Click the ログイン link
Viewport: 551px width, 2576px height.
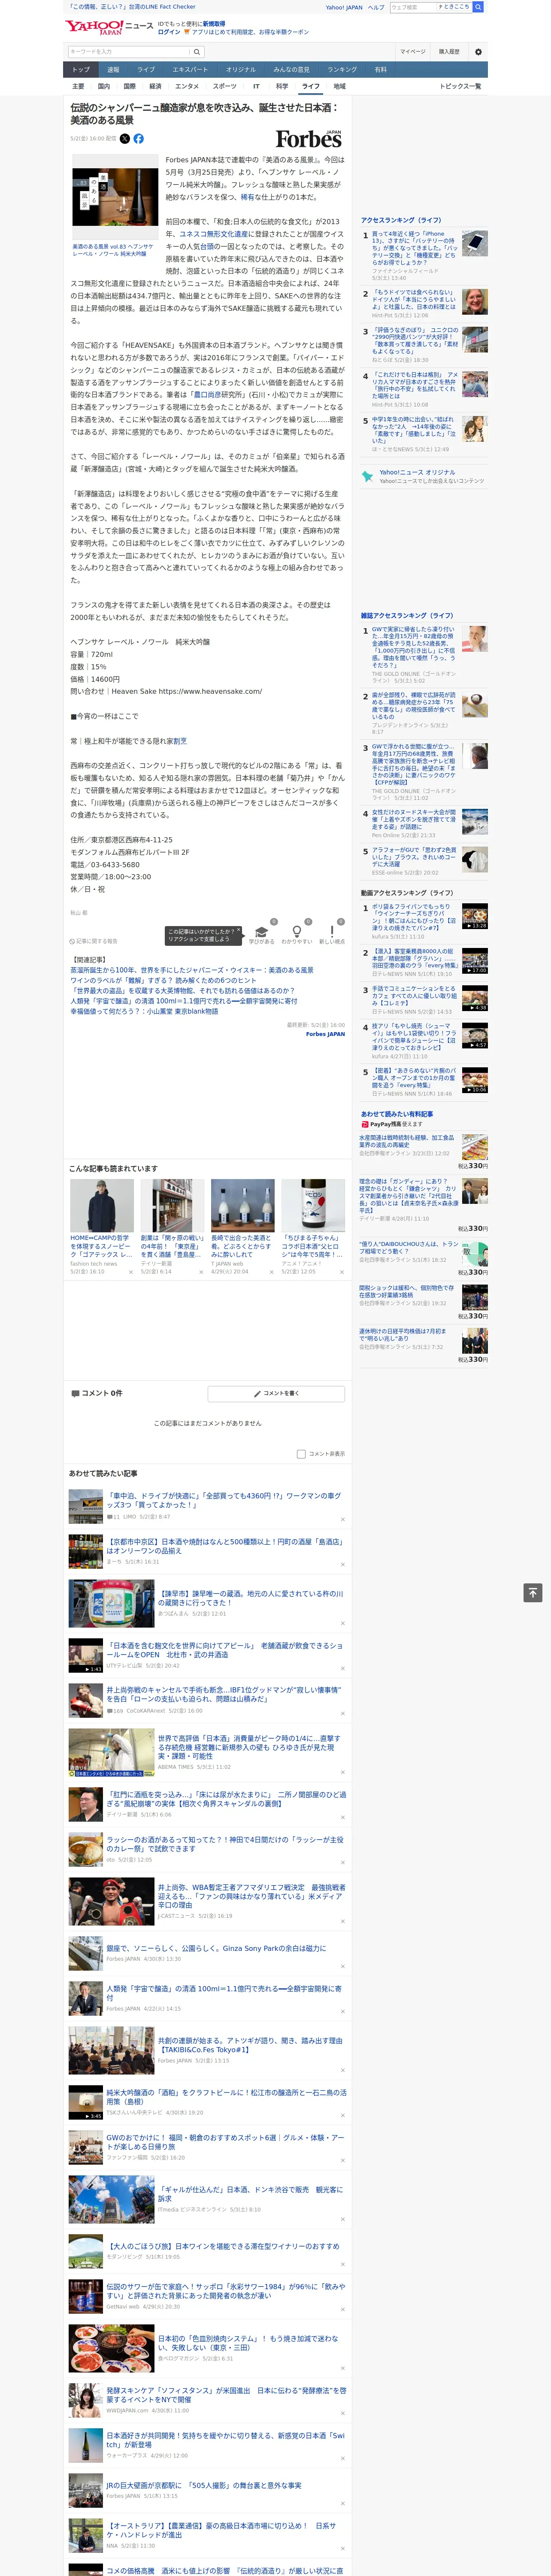169,32
